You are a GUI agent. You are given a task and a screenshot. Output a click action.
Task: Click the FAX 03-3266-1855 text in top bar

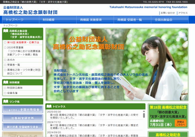coord(177,2)
